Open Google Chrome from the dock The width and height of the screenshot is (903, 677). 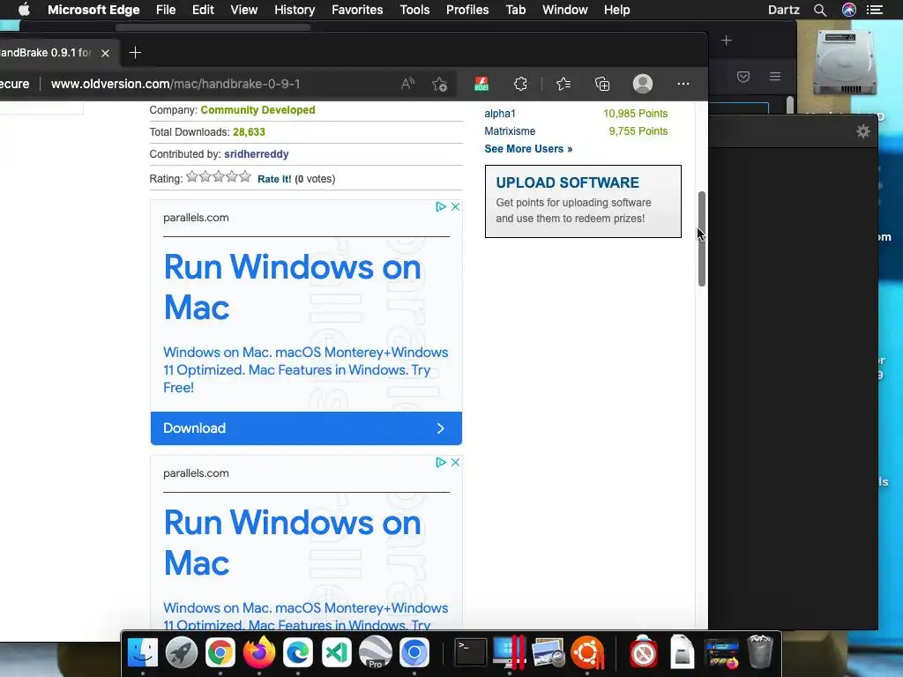(x=220, y=653)
